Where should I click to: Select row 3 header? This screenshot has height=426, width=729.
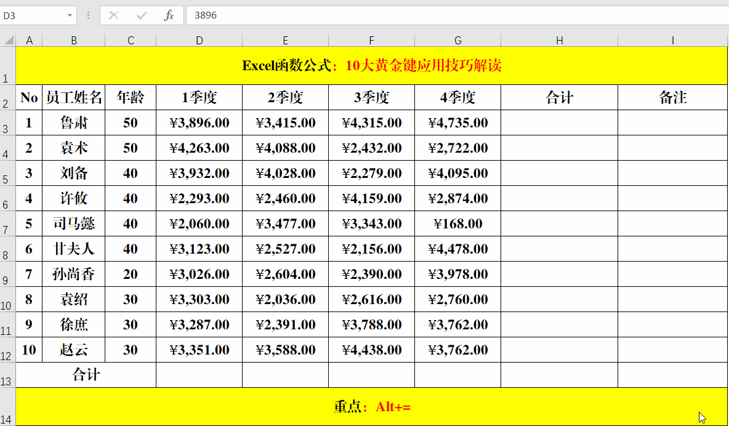(8, 123)
